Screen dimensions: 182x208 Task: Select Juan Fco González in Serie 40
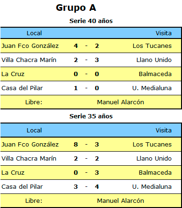(x=30, y=46)
